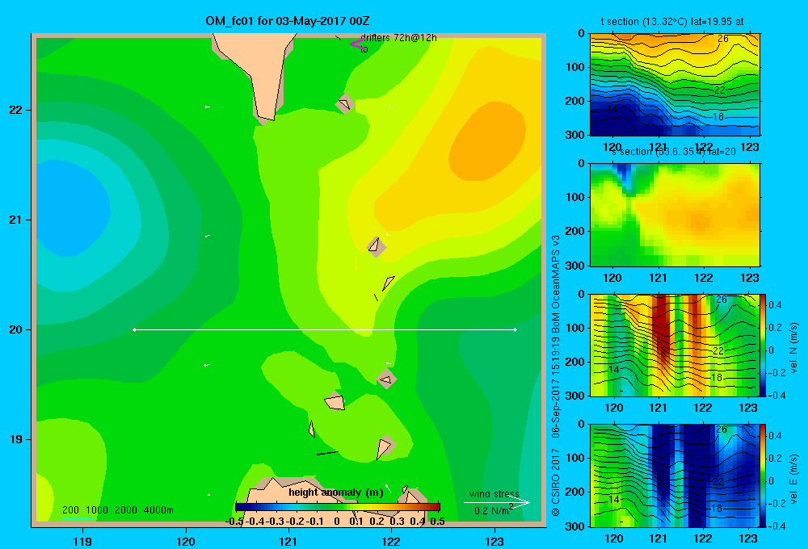Screen dimensions: 808x549
Task: Open the temperature section panel
Action: (x=675, y=85)
